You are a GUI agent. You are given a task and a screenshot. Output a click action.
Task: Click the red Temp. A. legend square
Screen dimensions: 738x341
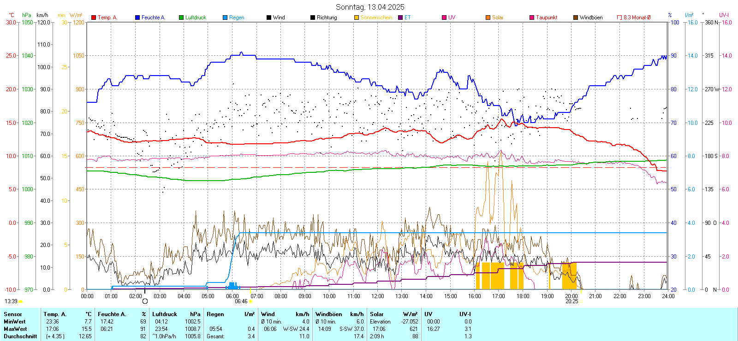click(94, 18)
